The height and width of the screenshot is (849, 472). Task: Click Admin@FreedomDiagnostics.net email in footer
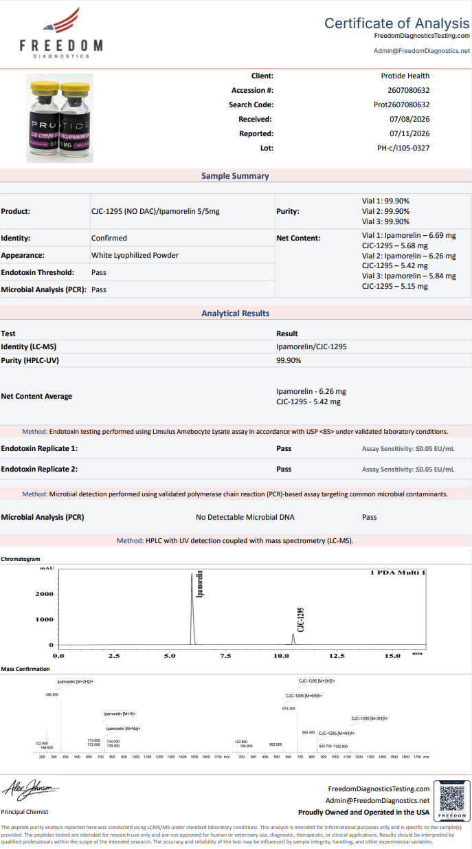[377, 800]
